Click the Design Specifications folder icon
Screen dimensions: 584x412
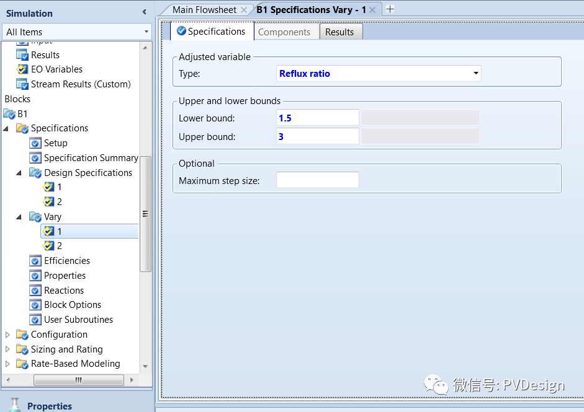click(x=35, y=172)
